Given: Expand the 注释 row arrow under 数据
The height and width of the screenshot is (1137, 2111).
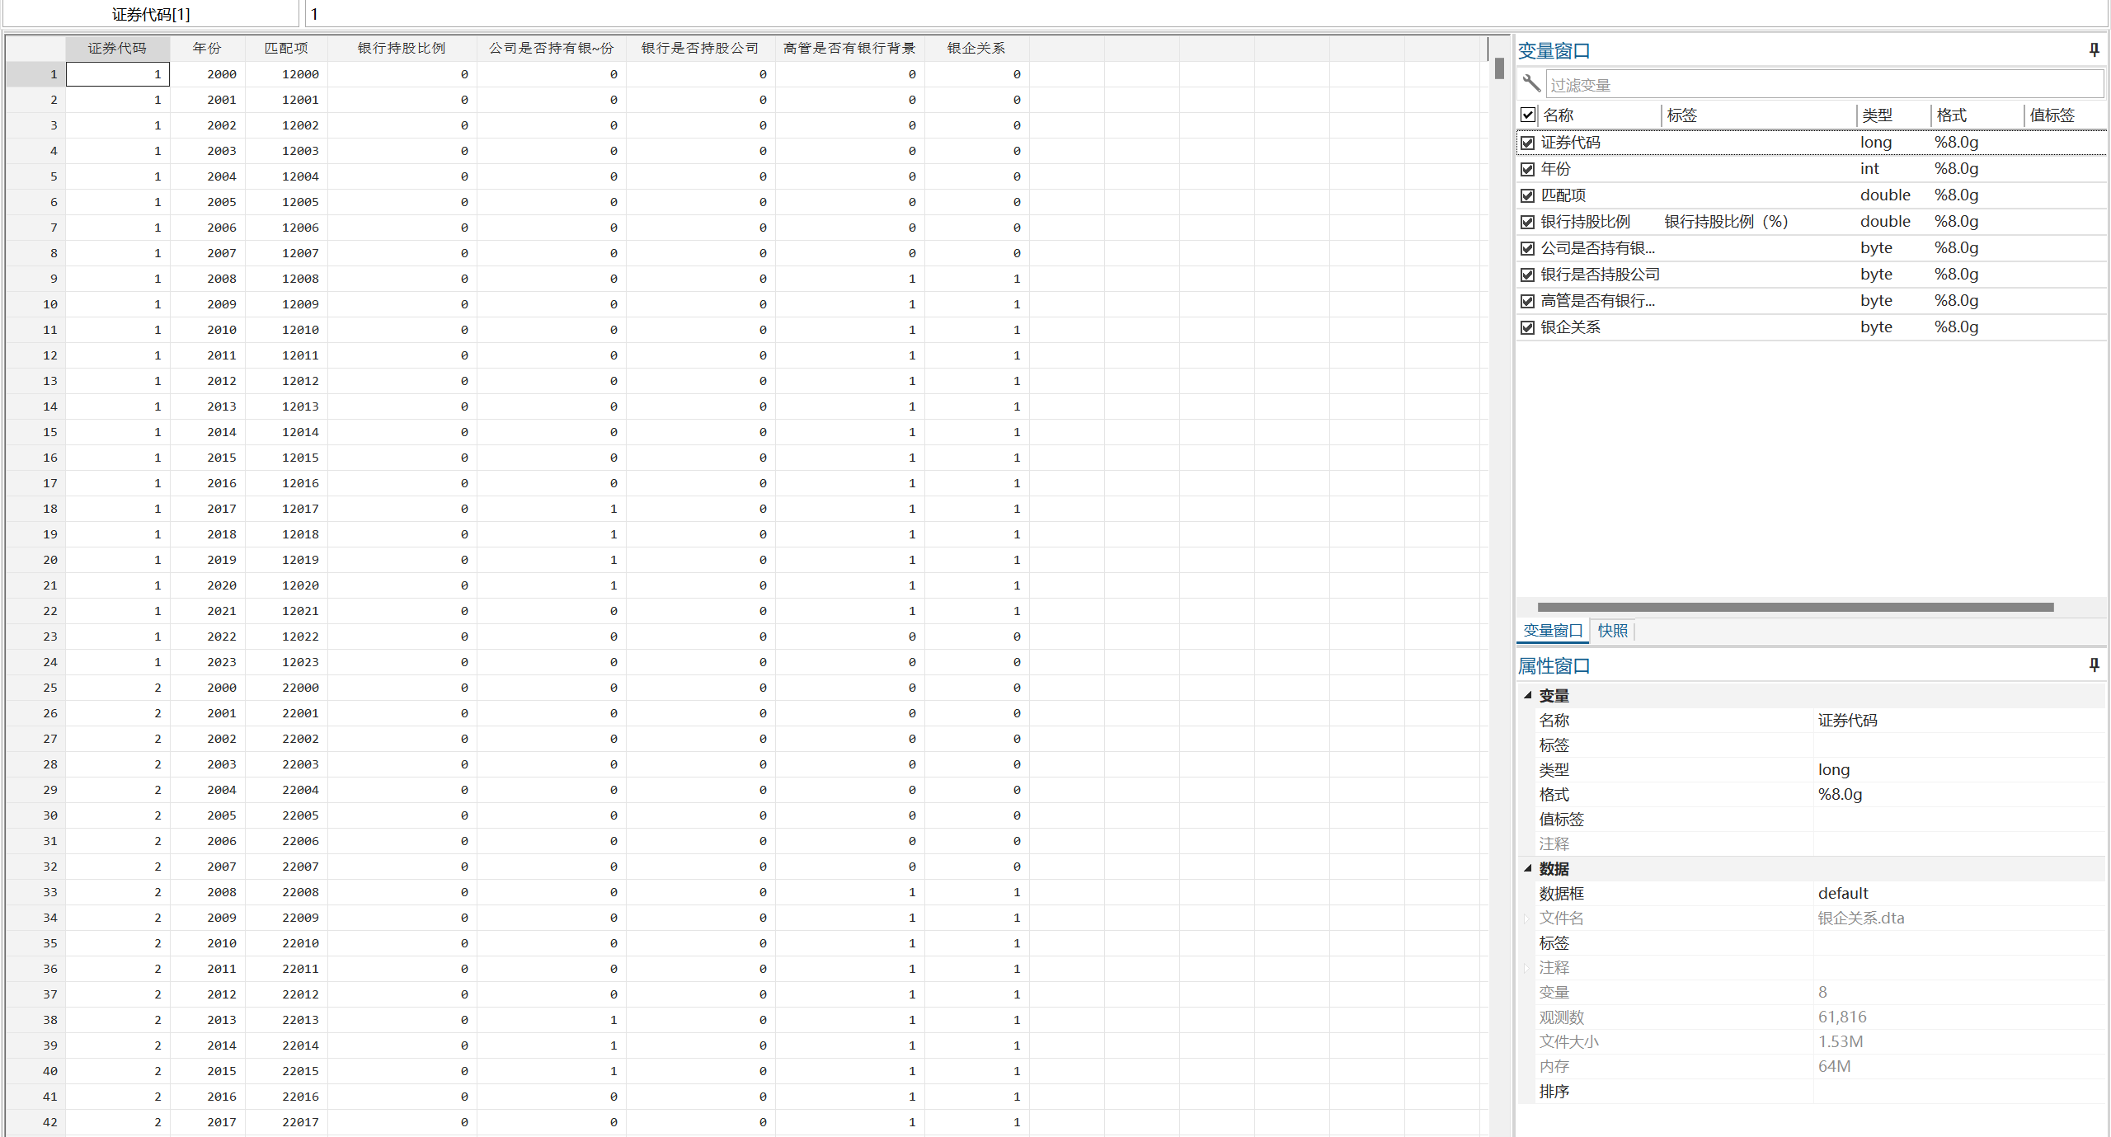Looking at the screenshot, I should coord(1526,968).
